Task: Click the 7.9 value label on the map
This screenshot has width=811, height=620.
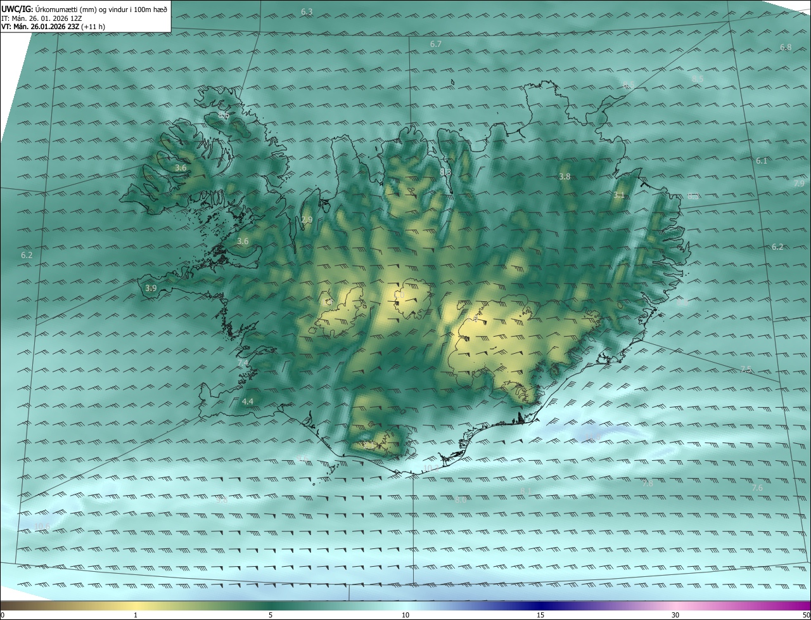Action: [799, 183]
